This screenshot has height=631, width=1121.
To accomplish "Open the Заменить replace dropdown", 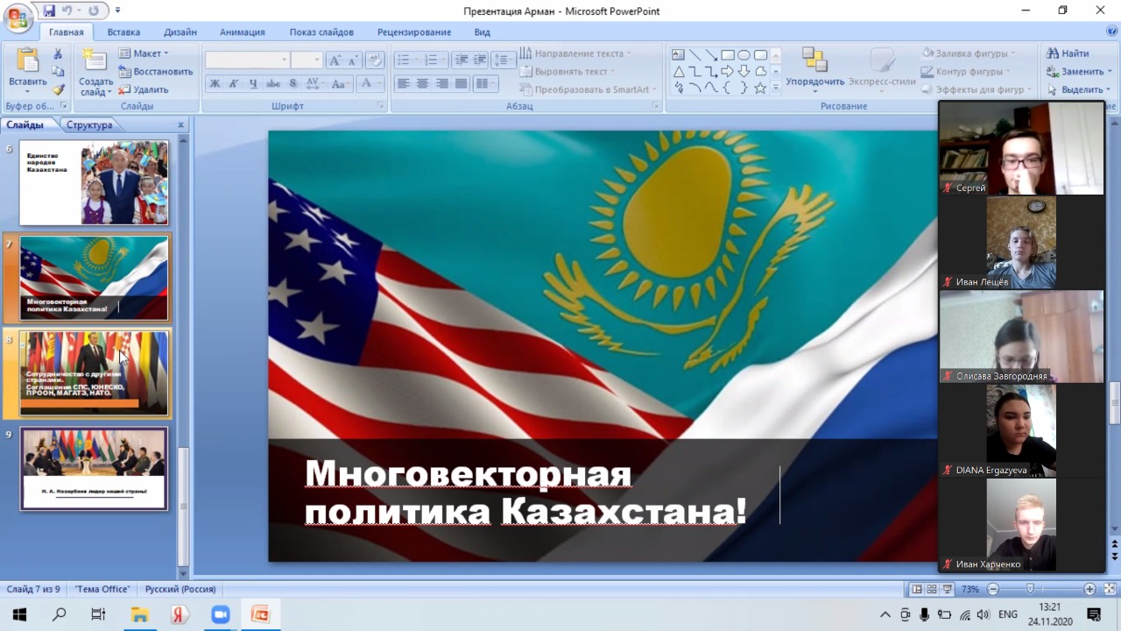I will 1078,72.
